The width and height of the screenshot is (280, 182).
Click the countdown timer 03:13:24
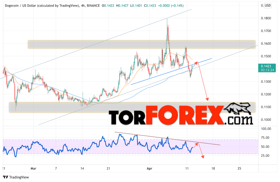tap(267, 70)
